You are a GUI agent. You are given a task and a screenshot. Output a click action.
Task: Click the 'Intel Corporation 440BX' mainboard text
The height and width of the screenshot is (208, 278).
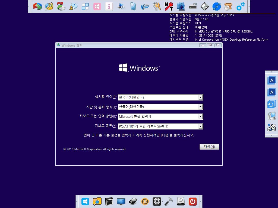tap(212, 40)
